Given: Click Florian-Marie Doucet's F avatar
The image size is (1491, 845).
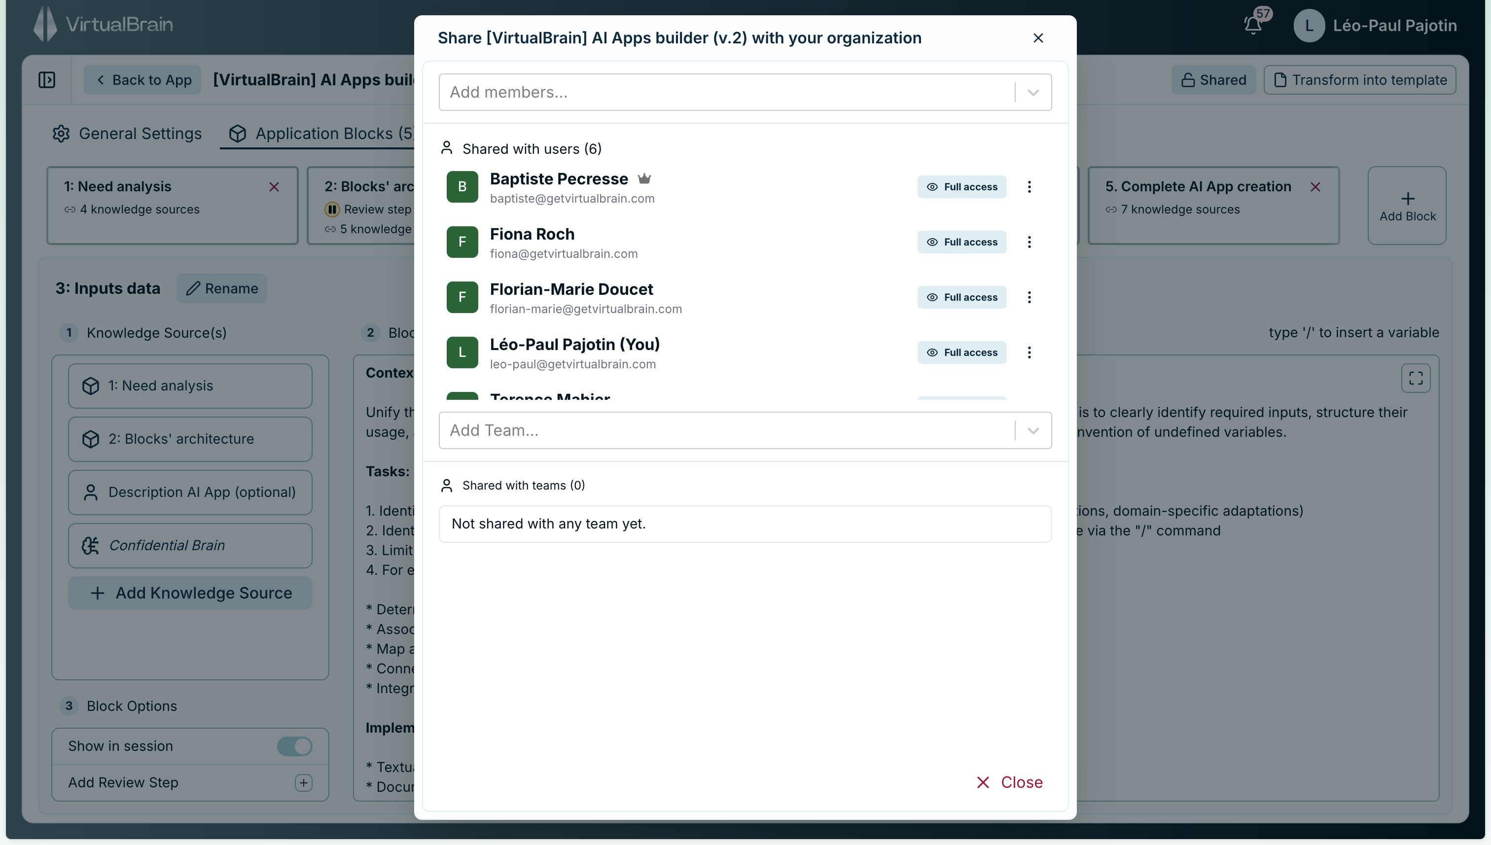Looking at the screenshot, I should pyautogui.click(x=462, y=297).
